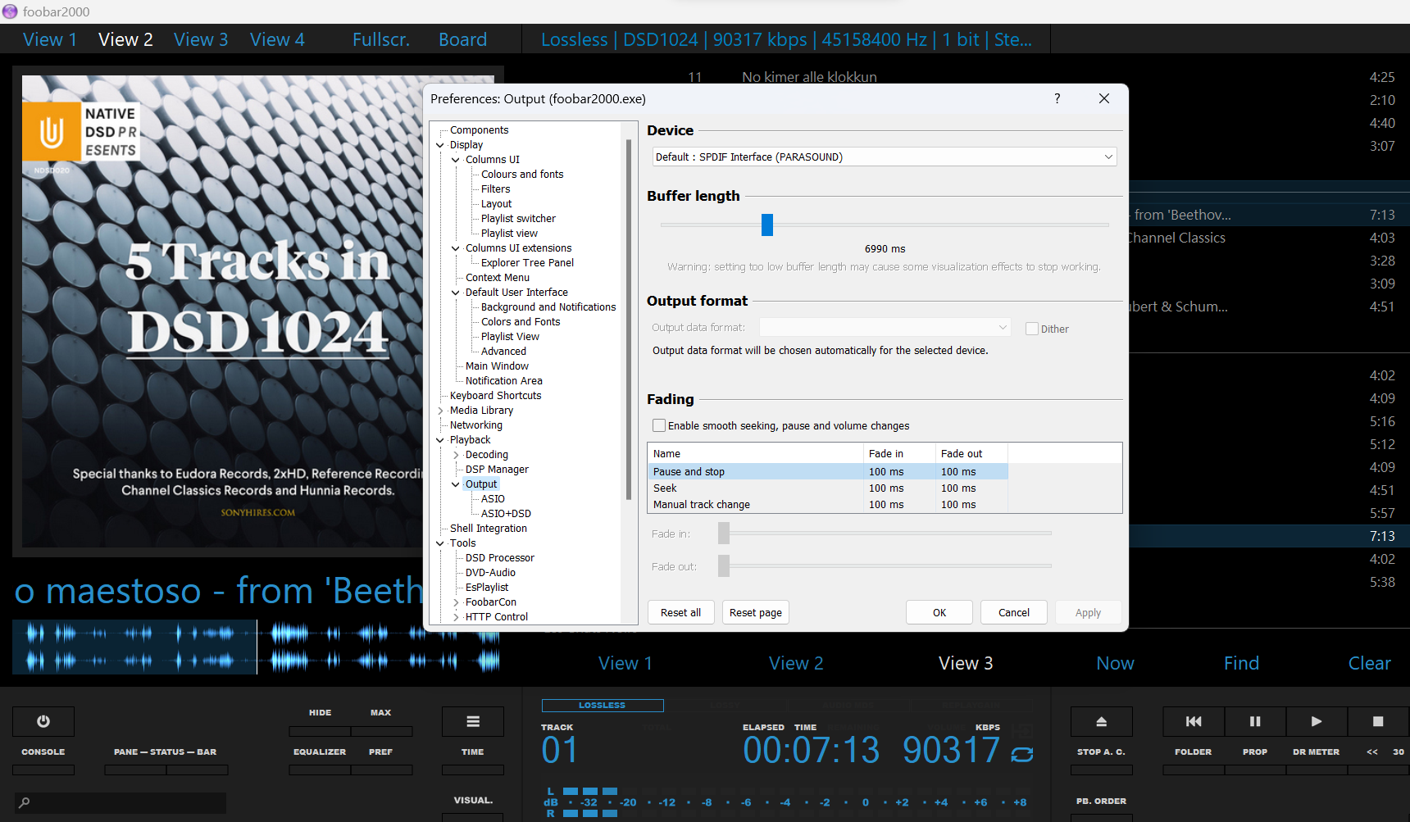The height and width of the screenshot is (822, 1410).
Task: Open Keyboard Shortcuts preferences page
Action: coord(495,396)
